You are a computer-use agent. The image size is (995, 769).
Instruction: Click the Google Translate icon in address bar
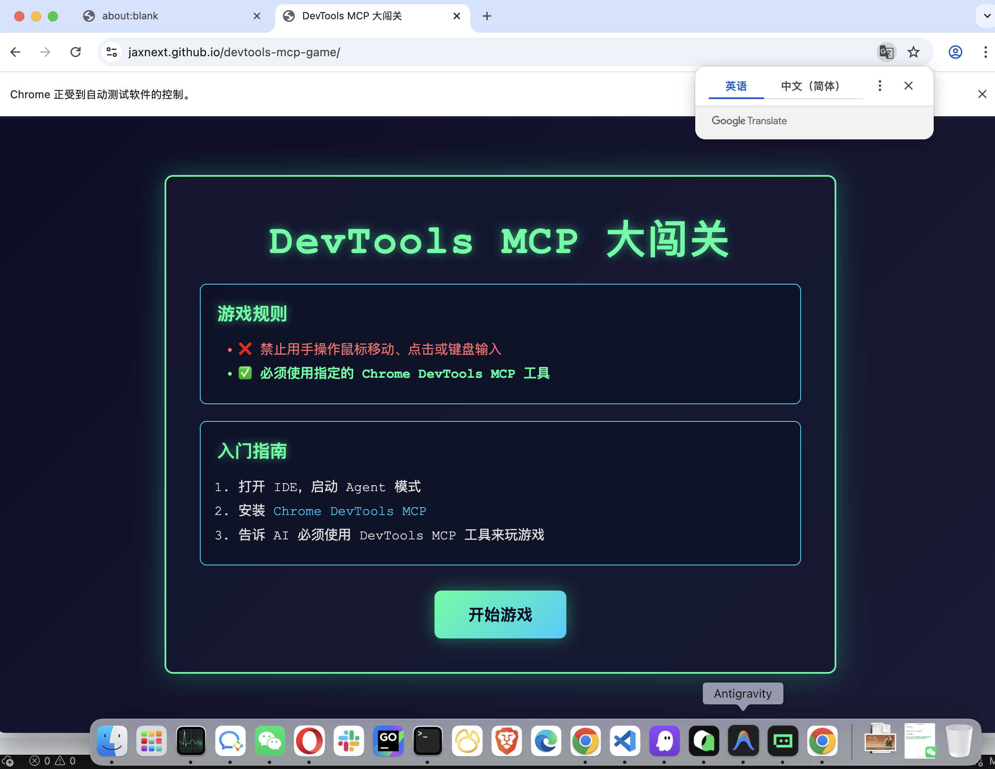pos(886,52)
